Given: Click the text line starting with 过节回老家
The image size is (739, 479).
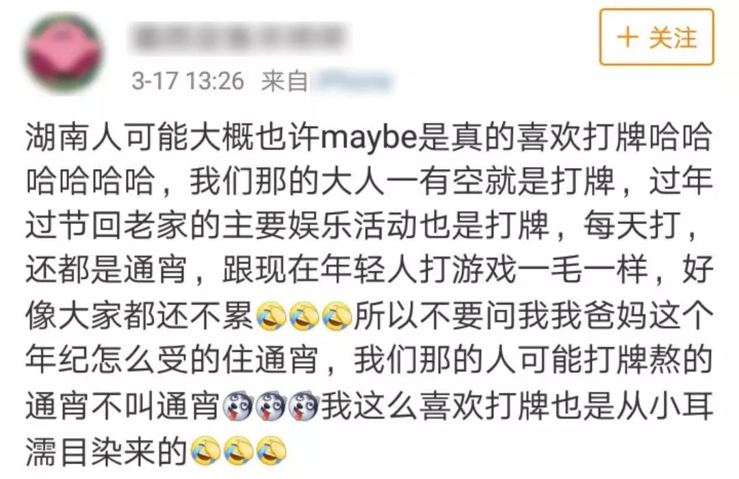Looking at the screenshot, I should [362, 226].
